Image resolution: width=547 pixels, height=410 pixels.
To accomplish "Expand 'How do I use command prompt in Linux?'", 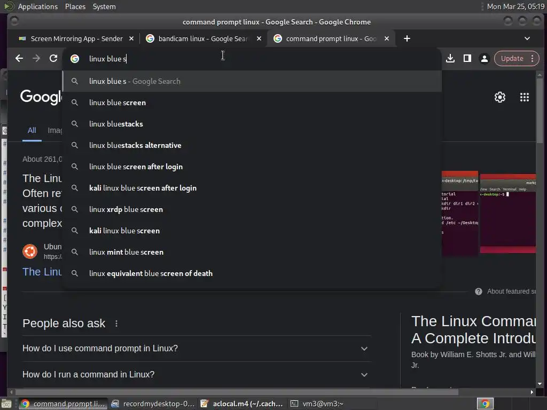I will point(197,348).
